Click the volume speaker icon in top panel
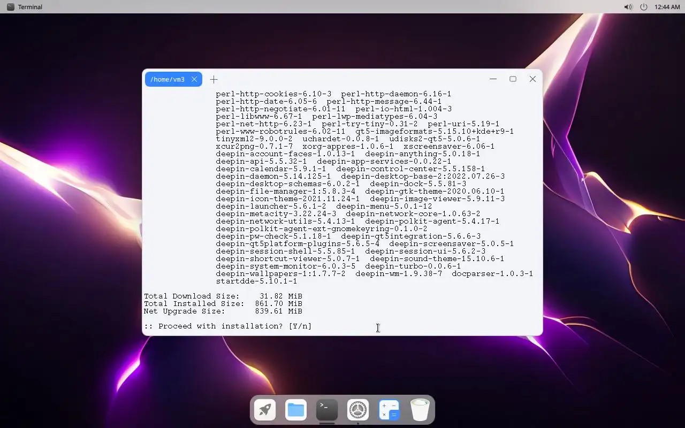Image resolution: width=685 pixels, height=428 pixels. [x=628, y=7]
